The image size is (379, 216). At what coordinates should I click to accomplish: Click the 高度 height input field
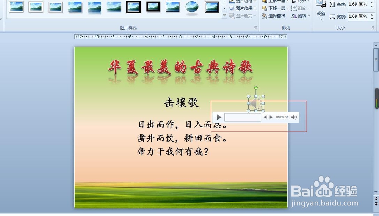(359, 4)
